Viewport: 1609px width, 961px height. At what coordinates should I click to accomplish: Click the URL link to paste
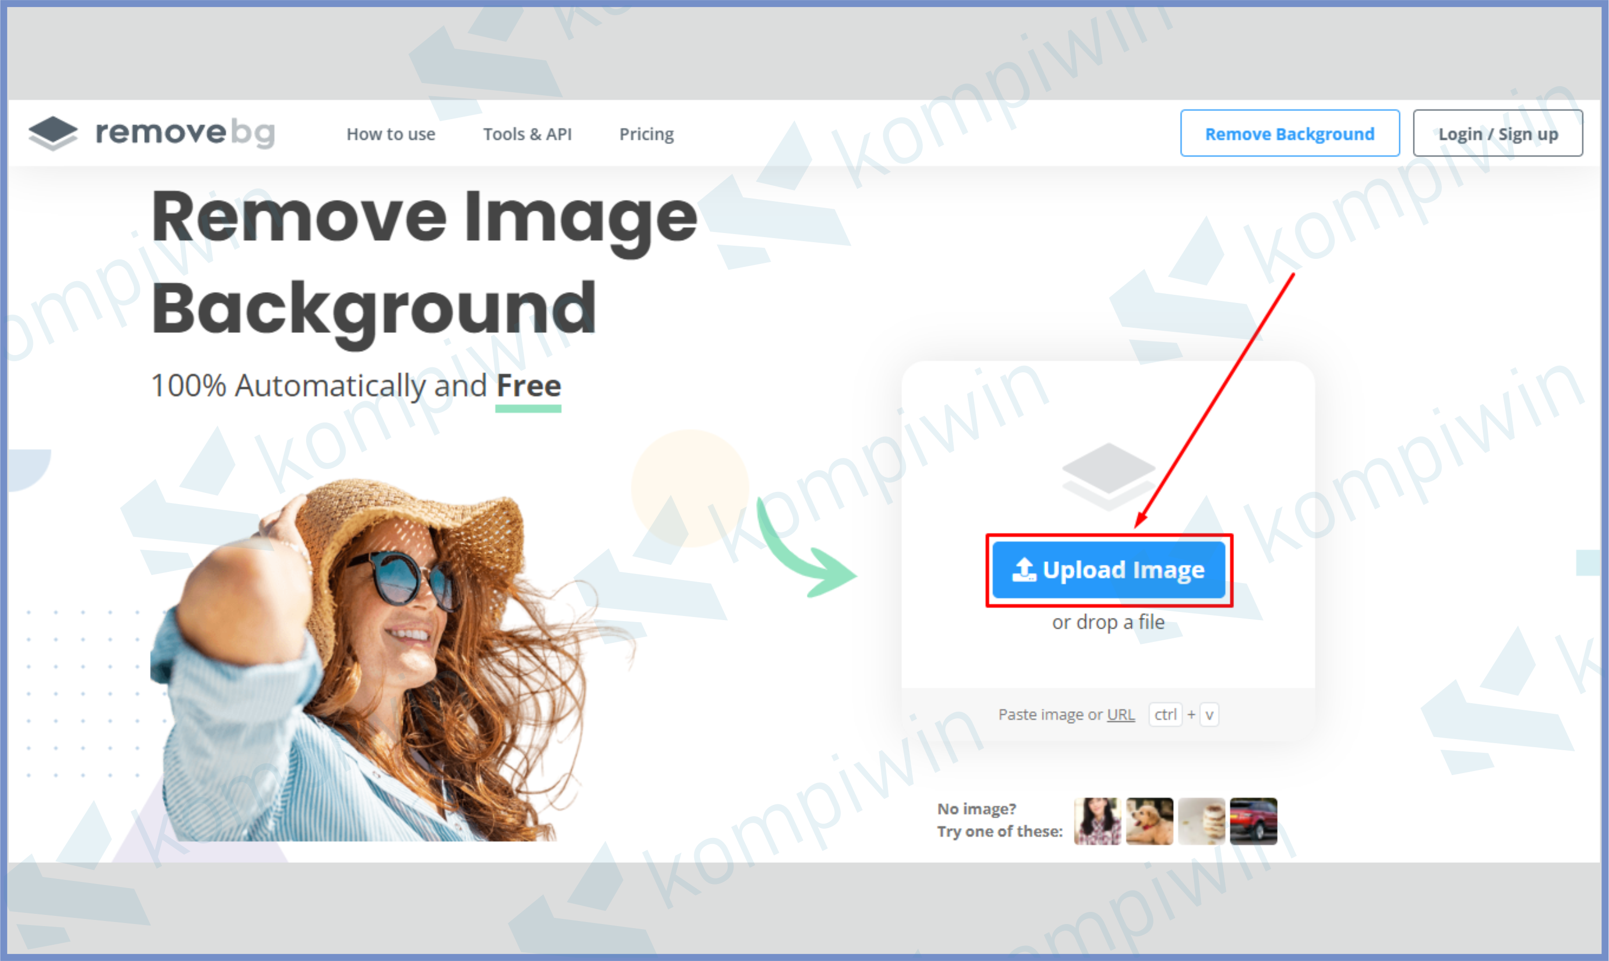tap(1120, 714)
